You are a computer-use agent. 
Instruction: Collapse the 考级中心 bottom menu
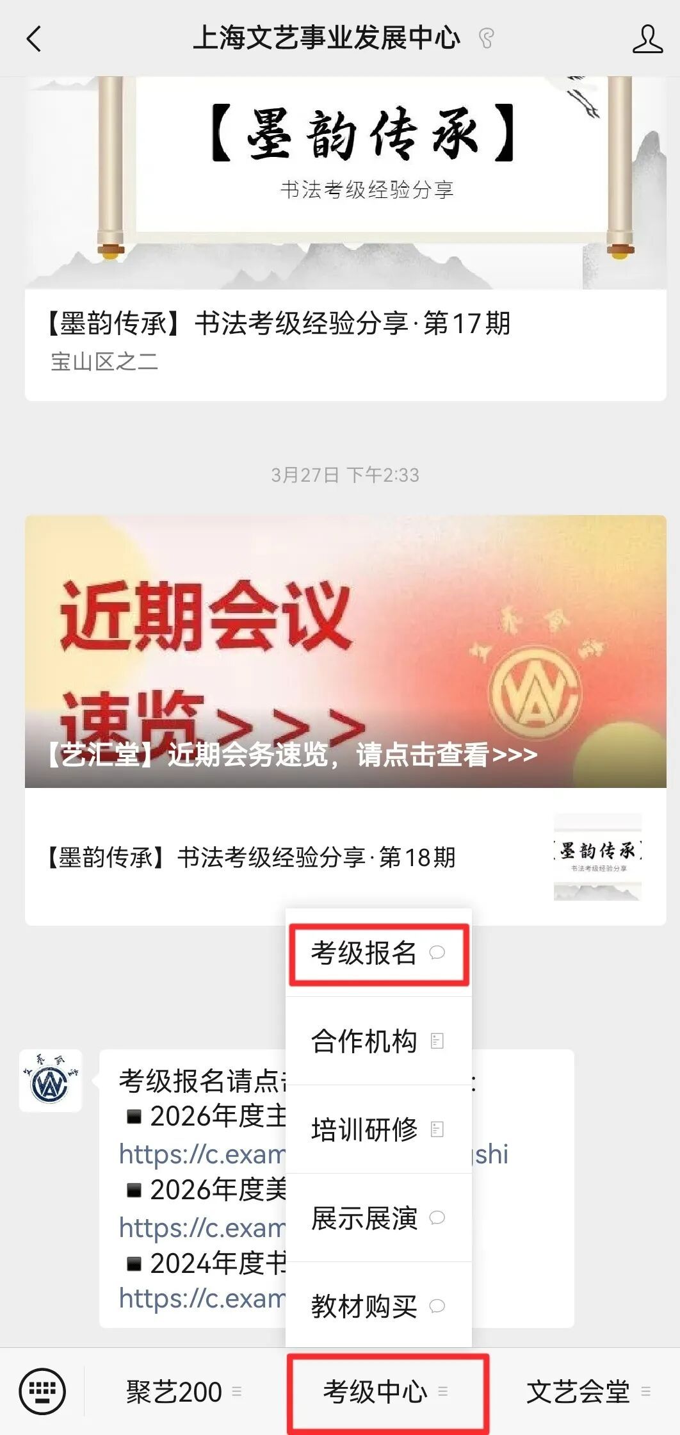(x=387, y=1391)
